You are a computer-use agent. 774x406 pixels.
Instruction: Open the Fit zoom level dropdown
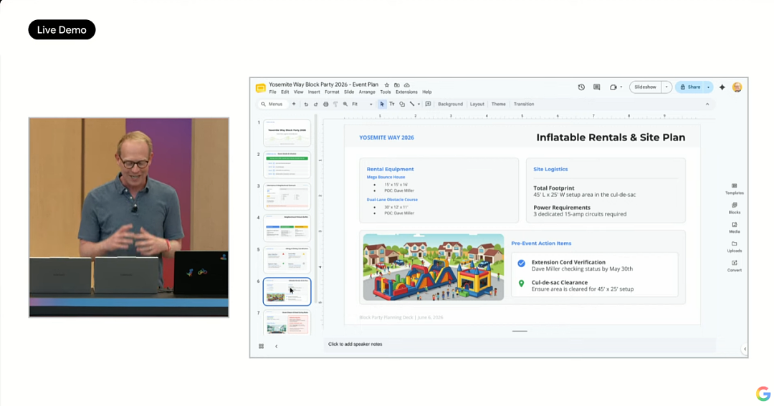[x=362, y=104]
